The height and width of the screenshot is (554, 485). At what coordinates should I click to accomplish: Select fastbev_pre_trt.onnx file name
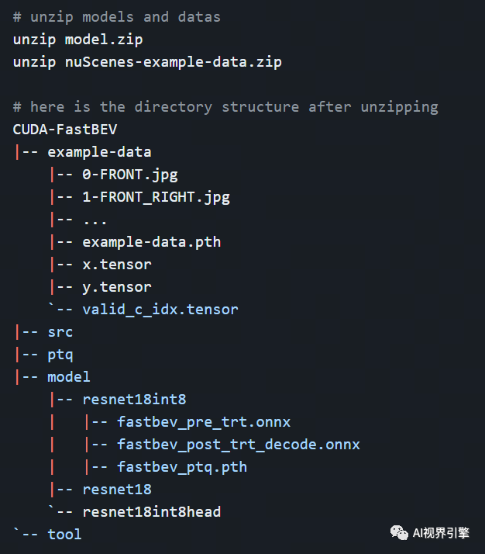204,422
